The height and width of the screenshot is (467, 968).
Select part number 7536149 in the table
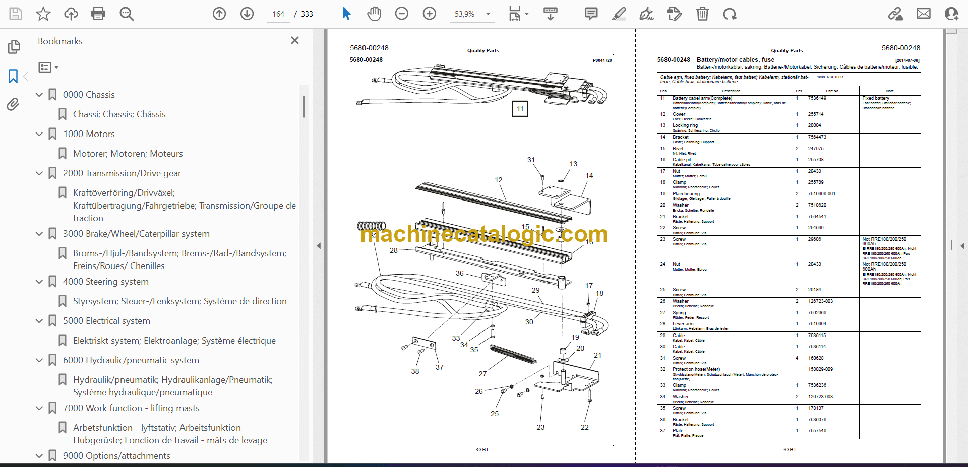coord(817,98)
